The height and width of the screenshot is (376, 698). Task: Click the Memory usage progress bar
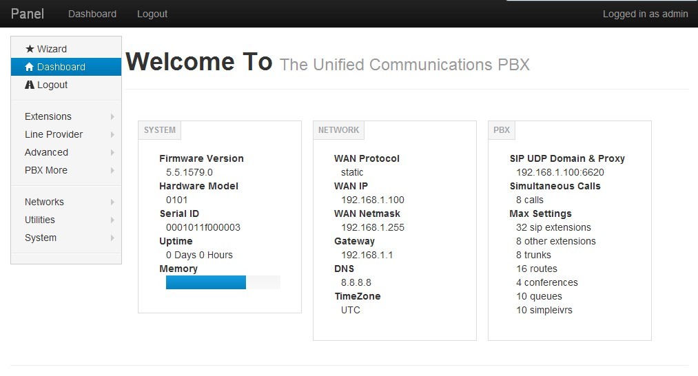(223, 282)
